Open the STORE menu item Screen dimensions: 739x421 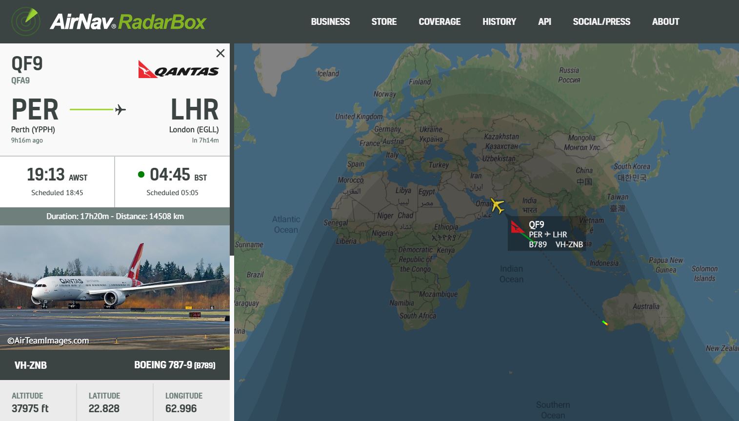click(x=384, y=21)
